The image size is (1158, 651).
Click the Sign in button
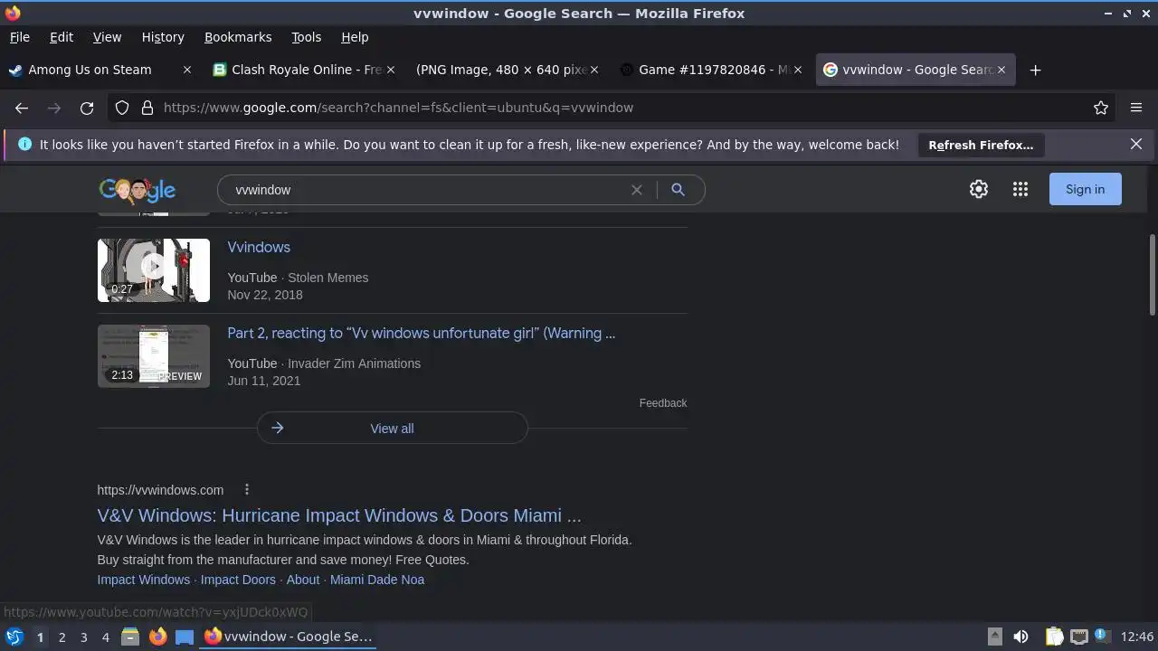point(1085,189)
